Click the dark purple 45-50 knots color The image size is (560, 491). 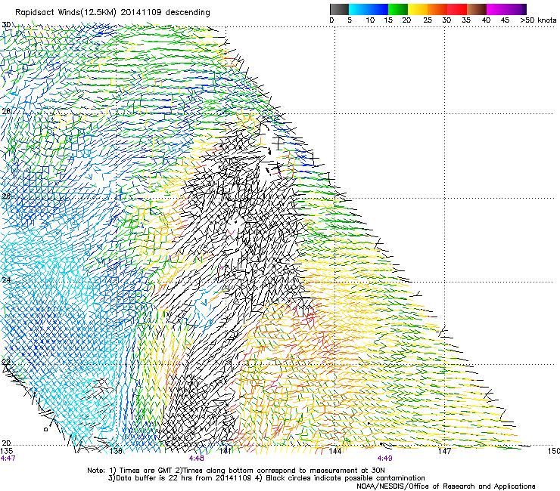tap(516, 9)
